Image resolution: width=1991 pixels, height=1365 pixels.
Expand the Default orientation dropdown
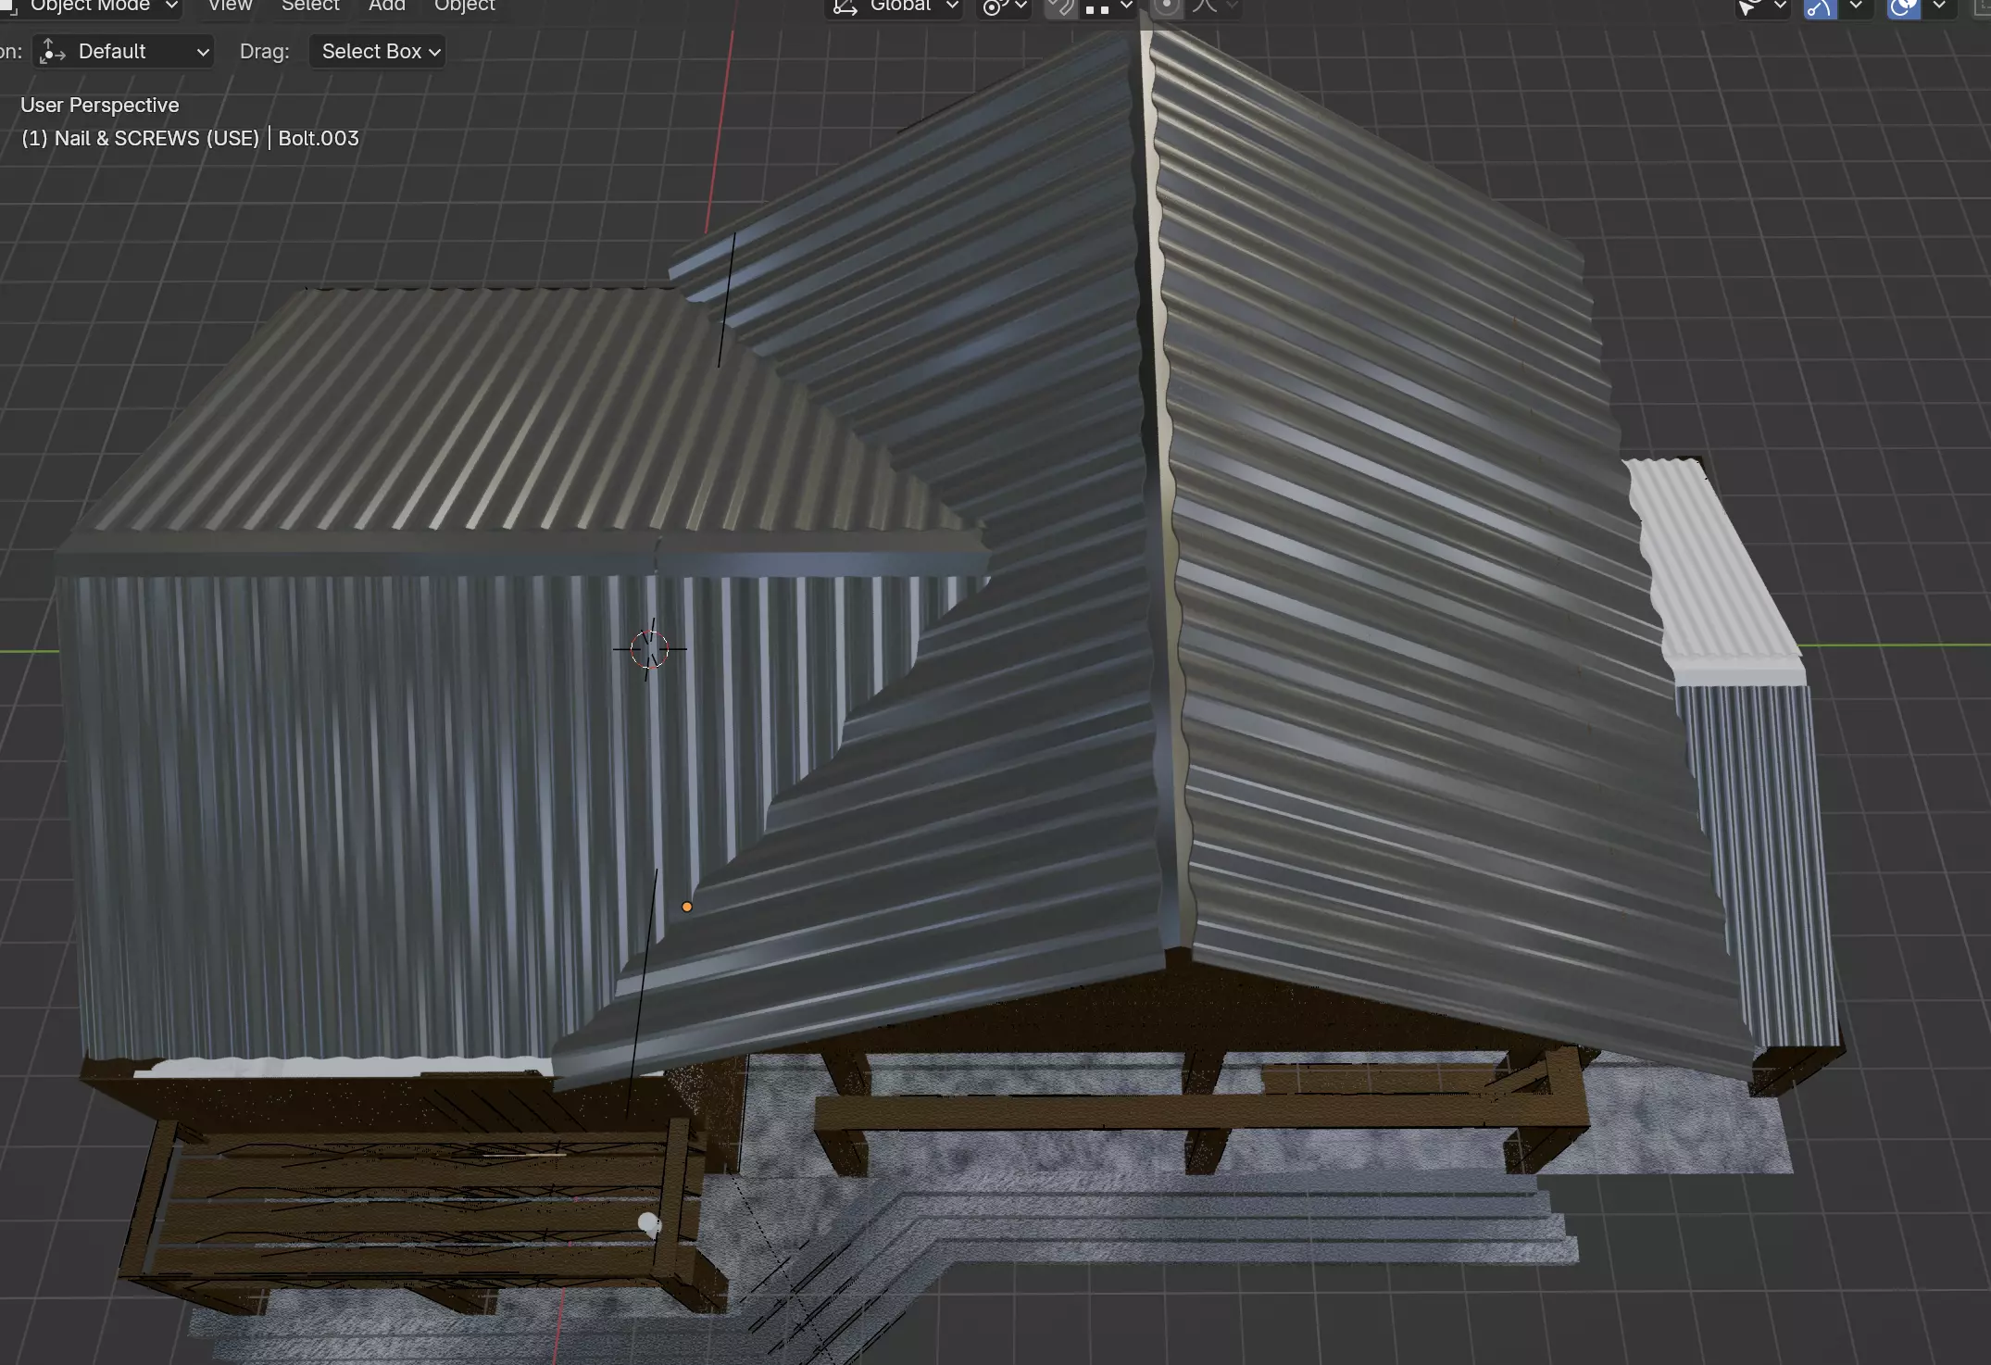(124, 52)
